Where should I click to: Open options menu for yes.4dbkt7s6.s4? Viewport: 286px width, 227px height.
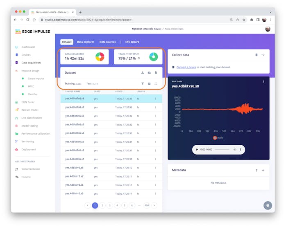tap(156, 133)
